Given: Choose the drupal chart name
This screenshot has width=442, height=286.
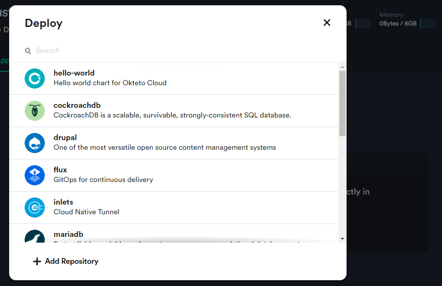Looking at the screenshot, I should pyautogui.click(x=65, y=138).
